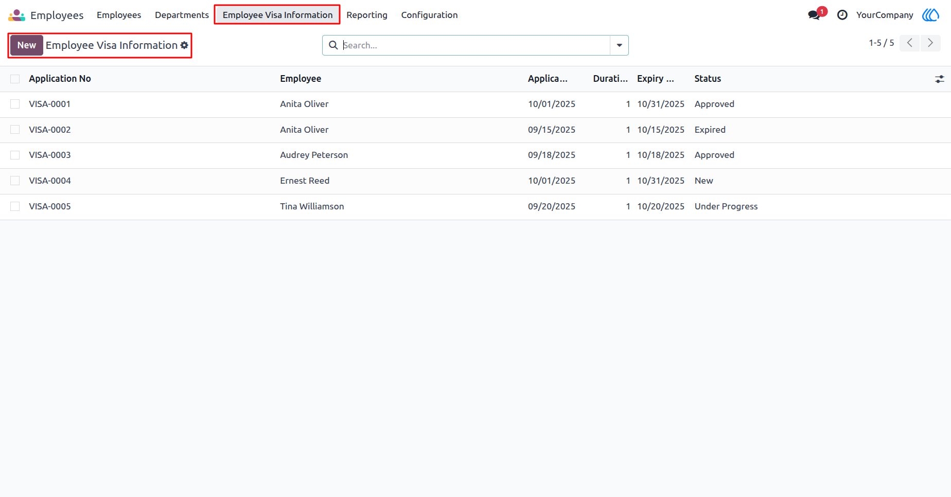Sort by Expiry date column header
The height and width of the screenshot is (497, 951).
[656, 79]
